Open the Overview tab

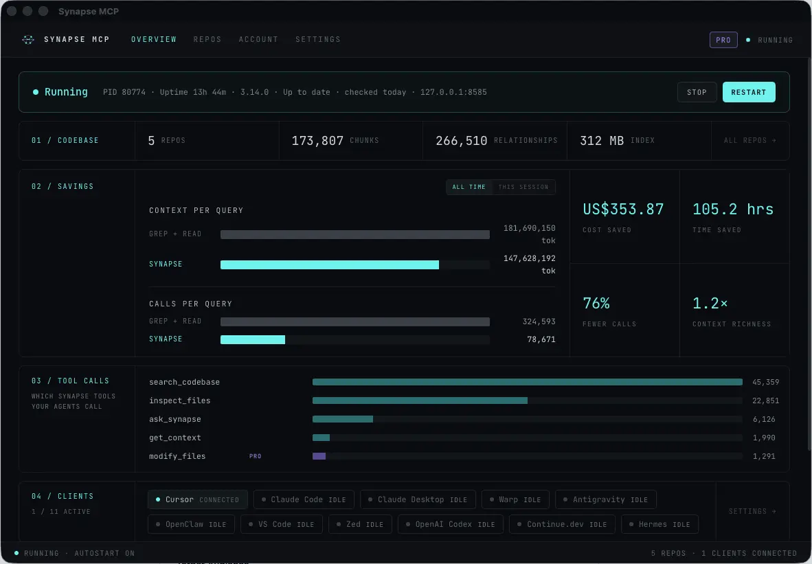tap(154, 39)
